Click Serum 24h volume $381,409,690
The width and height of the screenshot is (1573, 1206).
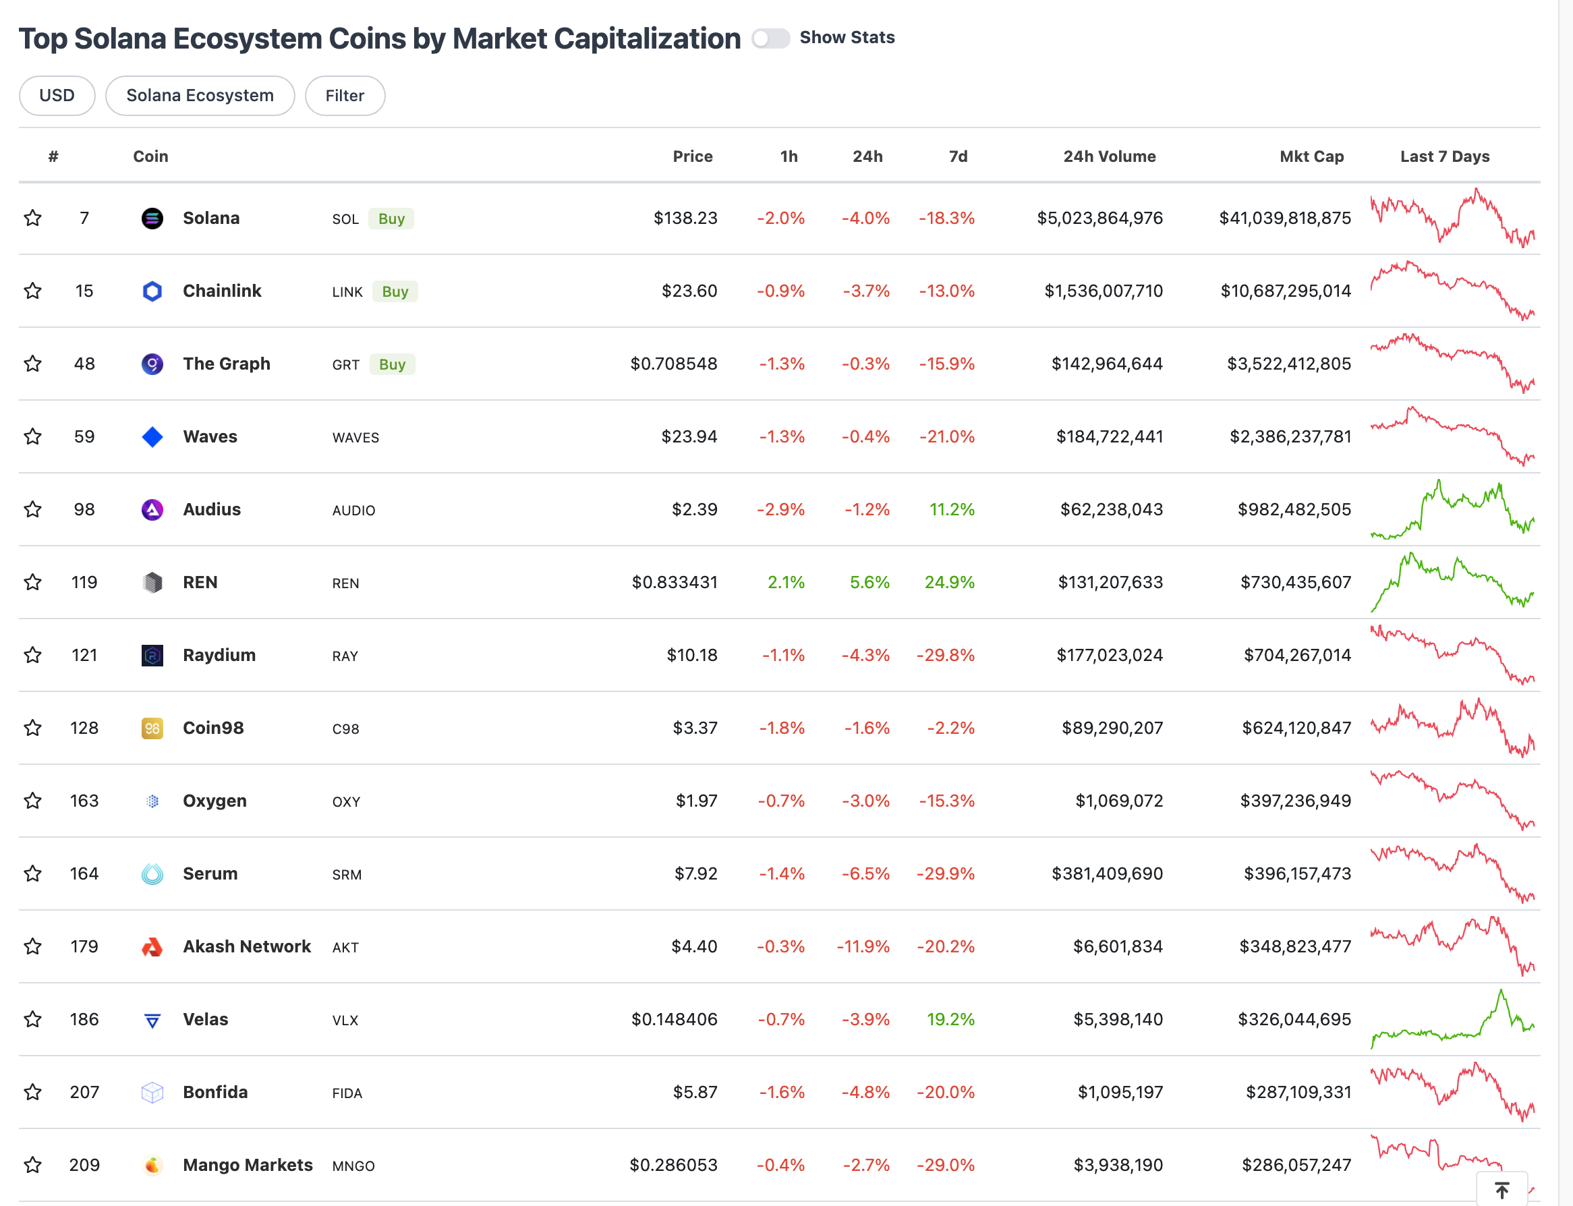pos(1107,873)
